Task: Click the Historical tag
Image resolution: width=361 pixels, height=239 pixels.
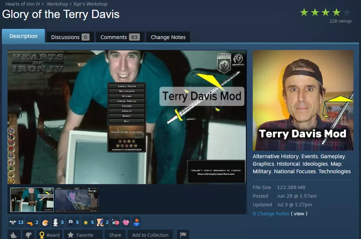Action: (288, 164)
